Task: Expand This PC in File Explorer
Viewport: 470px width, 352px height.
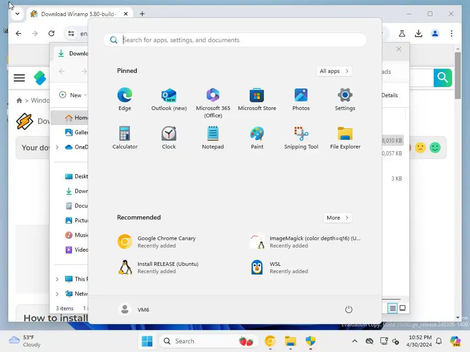Action: tap(57, 279)
